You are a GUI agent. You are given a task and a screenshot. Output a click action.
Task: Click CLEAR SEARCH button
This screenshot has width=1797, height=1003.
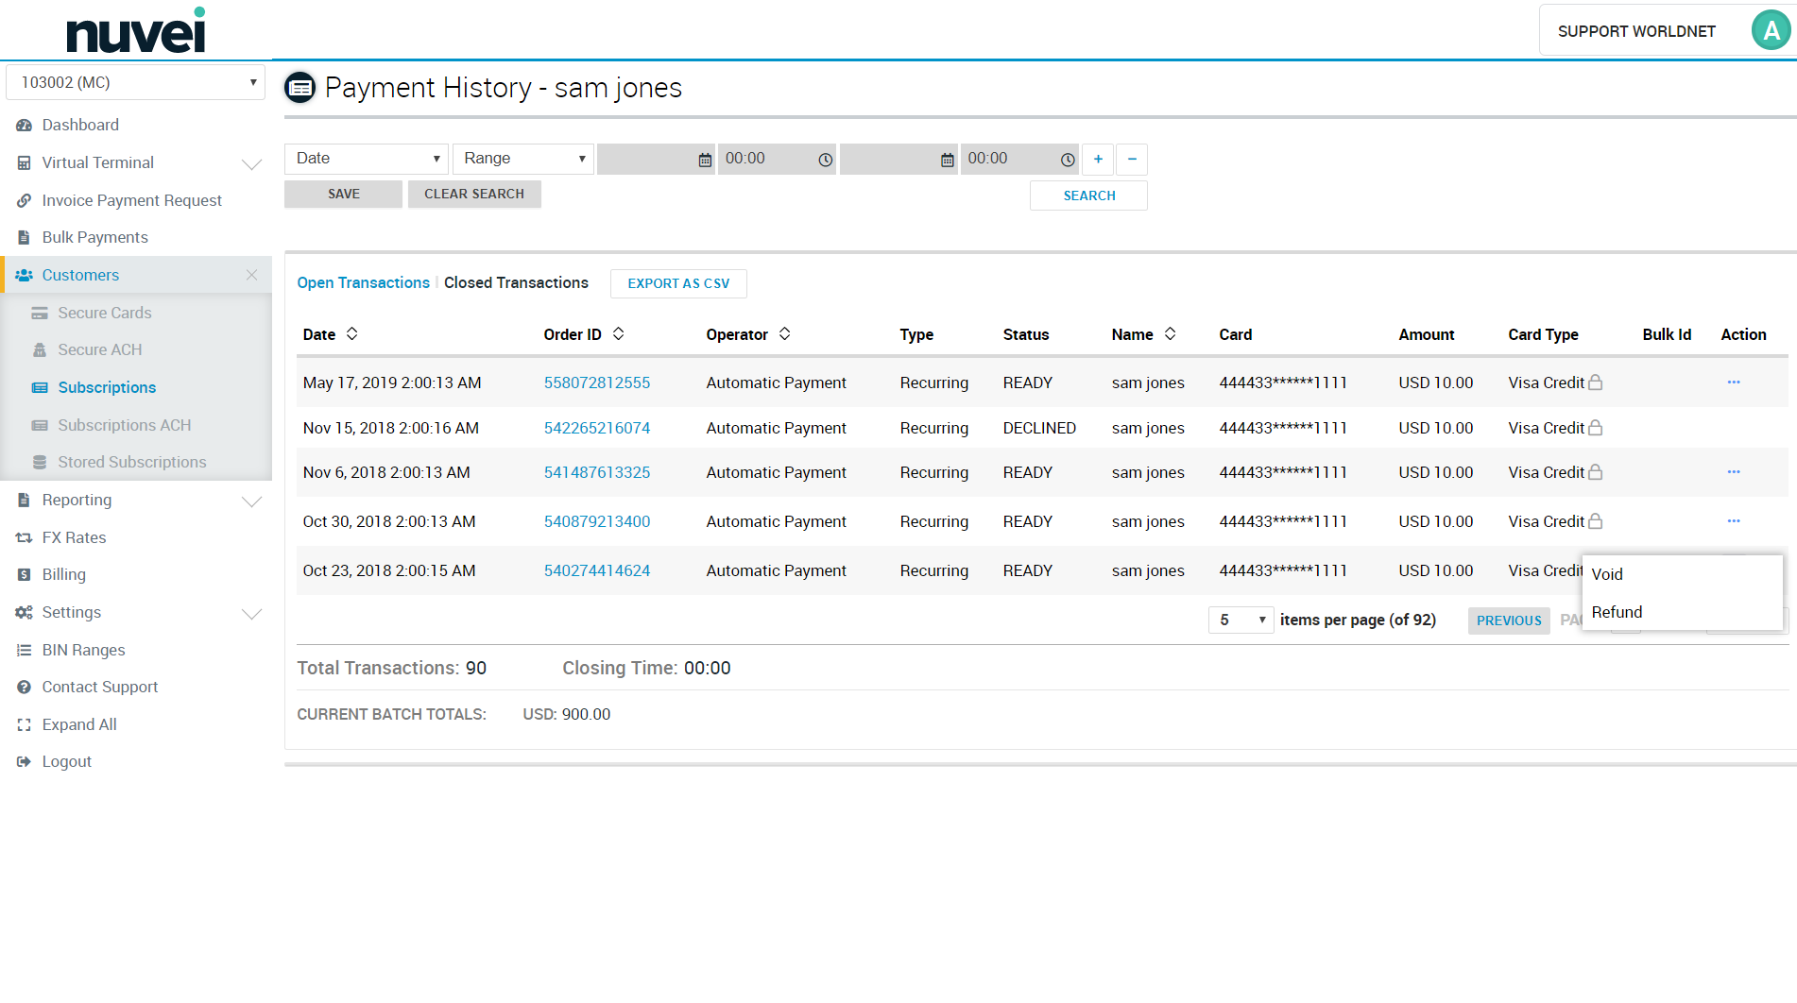[474, 194]
